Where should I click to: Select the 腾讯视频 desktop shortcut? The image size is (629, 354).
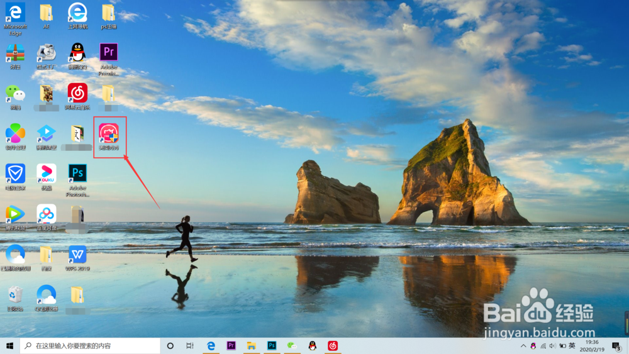click(15, 218)
